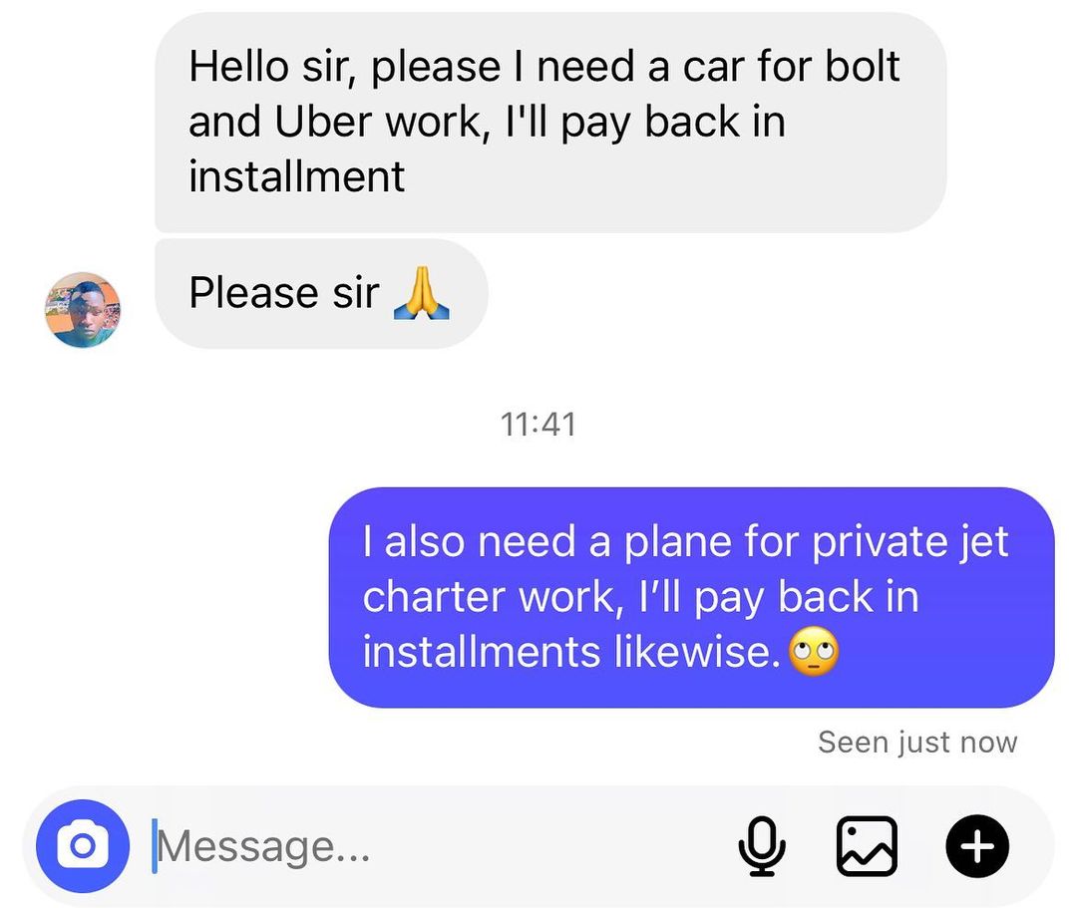Click 'private jet' text in sent message

pos(910,543)
